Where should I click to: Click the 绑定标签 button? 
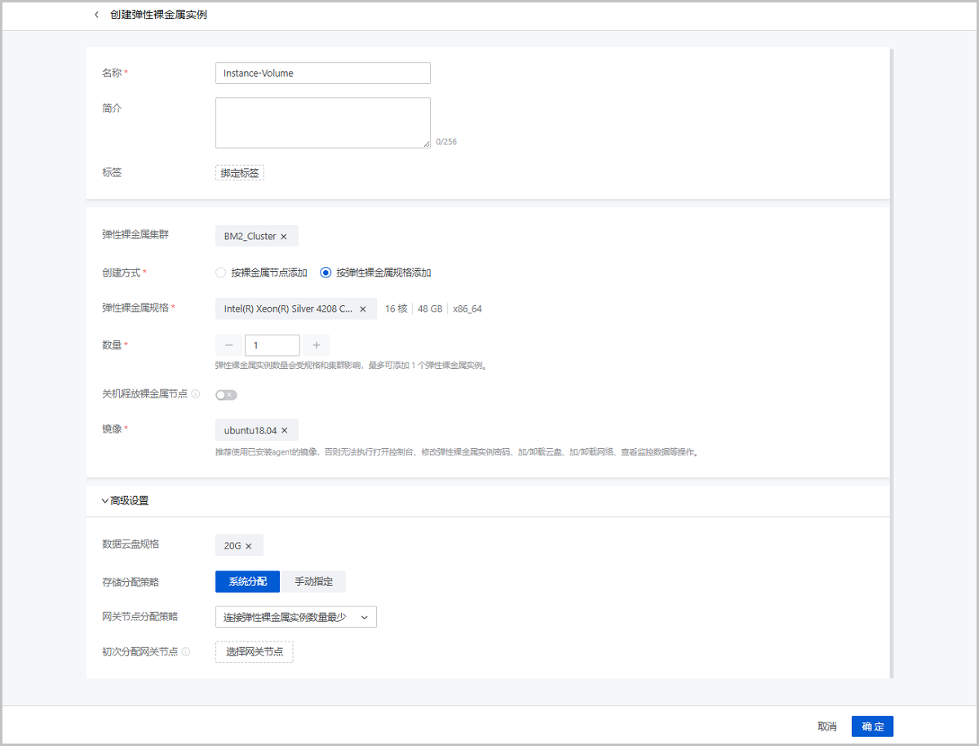240,173
